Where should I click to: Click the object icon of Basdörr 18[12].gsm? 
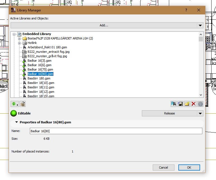tap(25, 92)
